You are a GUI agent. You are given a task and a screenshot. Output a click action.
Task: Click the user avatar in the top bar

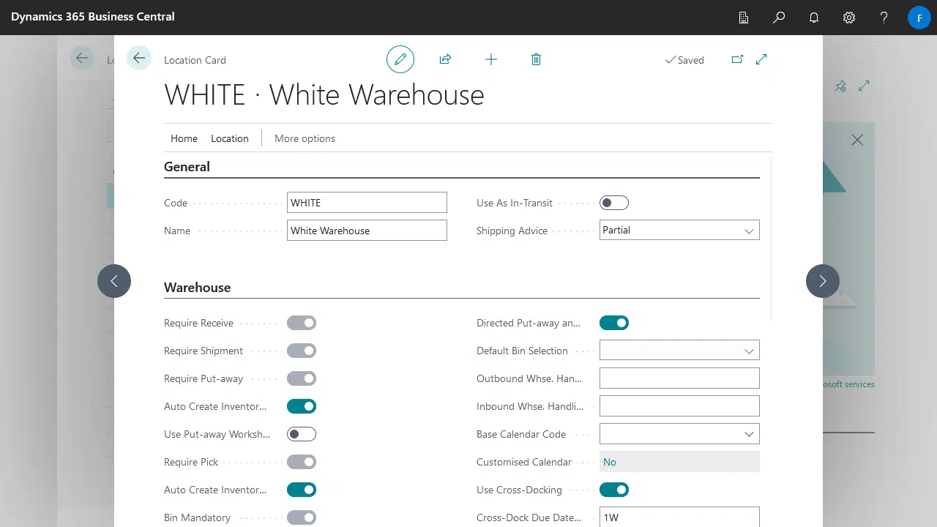click(919, 17)
